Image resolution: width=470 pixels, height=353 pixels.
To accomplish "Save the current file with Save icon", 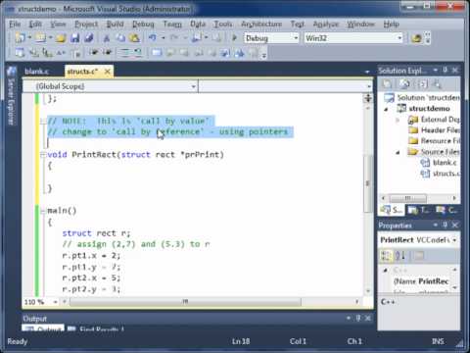I will (74, 38).
